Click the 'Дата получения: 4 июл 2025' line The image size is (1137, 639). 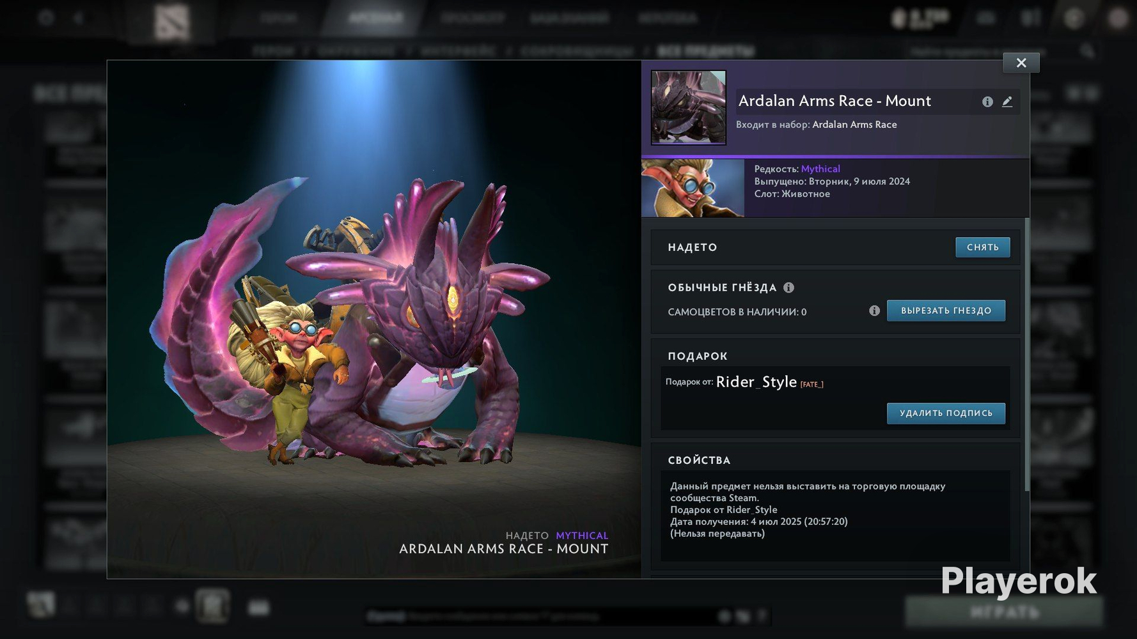758,521
